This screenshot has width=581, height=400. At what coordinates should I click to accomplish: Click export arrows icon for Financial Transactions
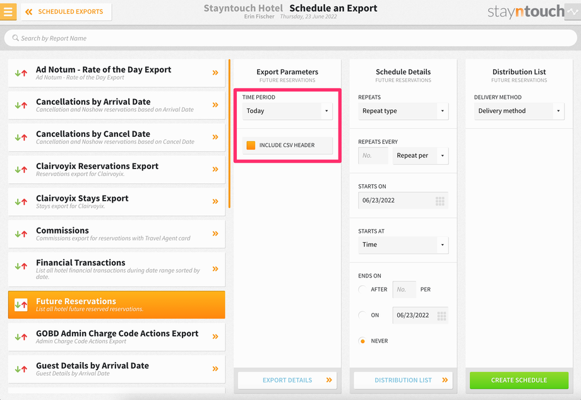[x=21, y=266]
